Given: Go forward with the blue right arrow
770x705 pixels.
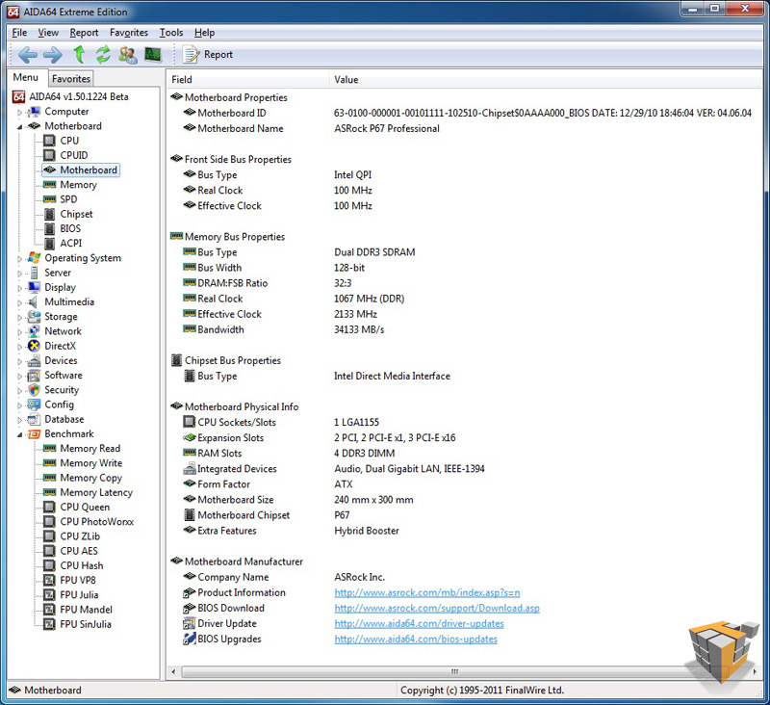Looking at the screenshot, I should [x=53, y=55].
